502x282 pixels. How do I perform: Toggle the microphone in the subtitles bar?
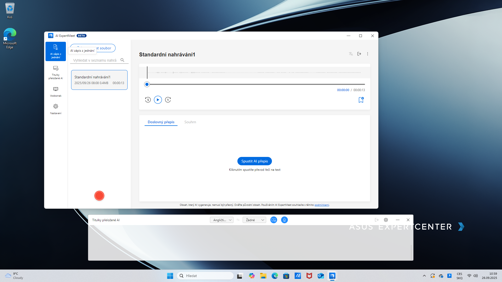click(x=284, y=220)
